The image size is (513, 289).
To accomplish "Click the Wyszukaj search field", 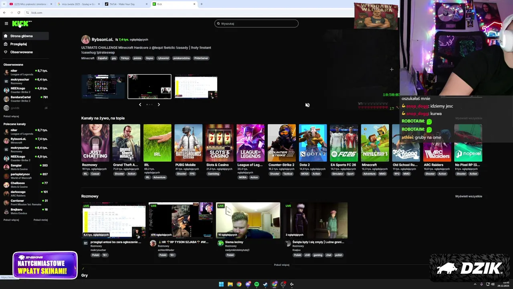I will coord(256,23).
